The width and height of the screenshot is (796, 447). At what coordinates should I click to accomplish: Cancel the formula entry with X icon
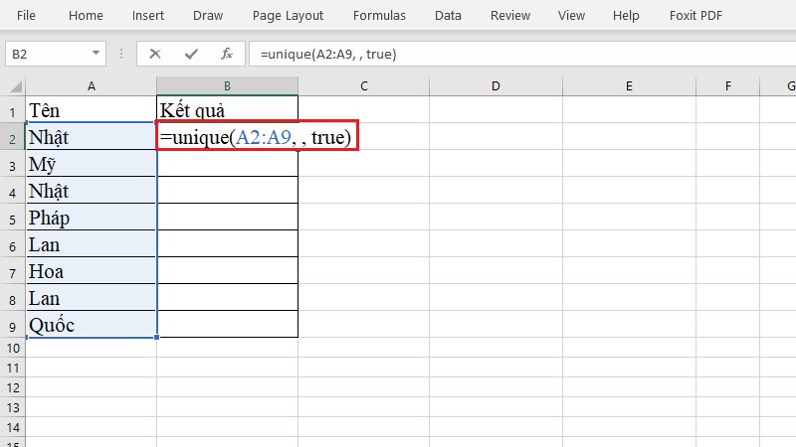[155, 54]
